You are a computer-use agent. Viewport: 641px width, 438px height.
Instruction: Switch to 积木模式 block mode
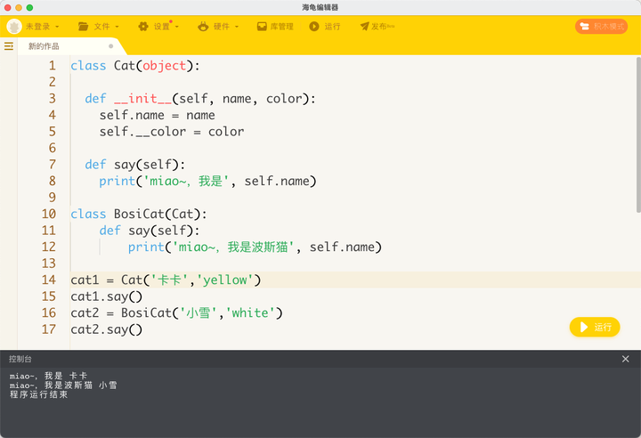click(601, 27)
